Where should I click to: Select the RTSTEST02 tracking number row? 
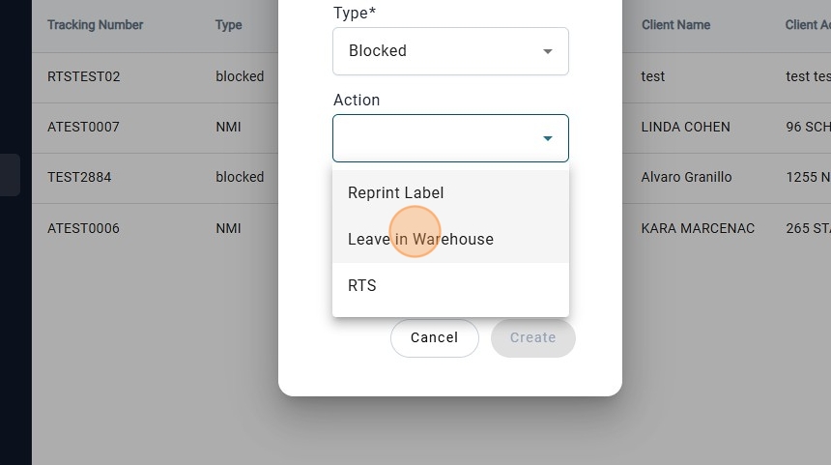pyautogui.click(x=84, y=76)
